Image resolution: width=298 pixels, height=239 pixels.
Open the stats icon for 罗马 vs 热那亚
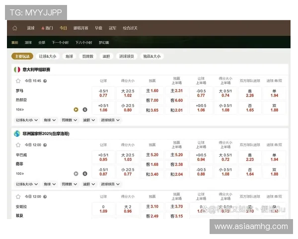pyautogui.click(x=85, y=110)
